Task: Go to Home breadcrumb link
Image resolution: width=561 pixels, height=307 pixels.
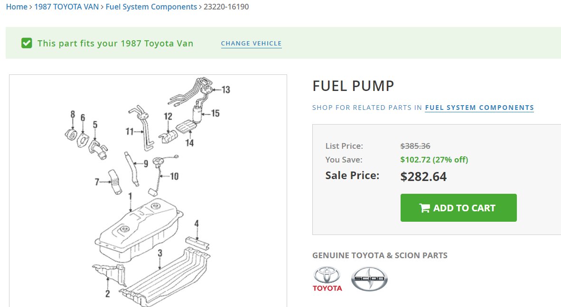Action: coord(17,7)
